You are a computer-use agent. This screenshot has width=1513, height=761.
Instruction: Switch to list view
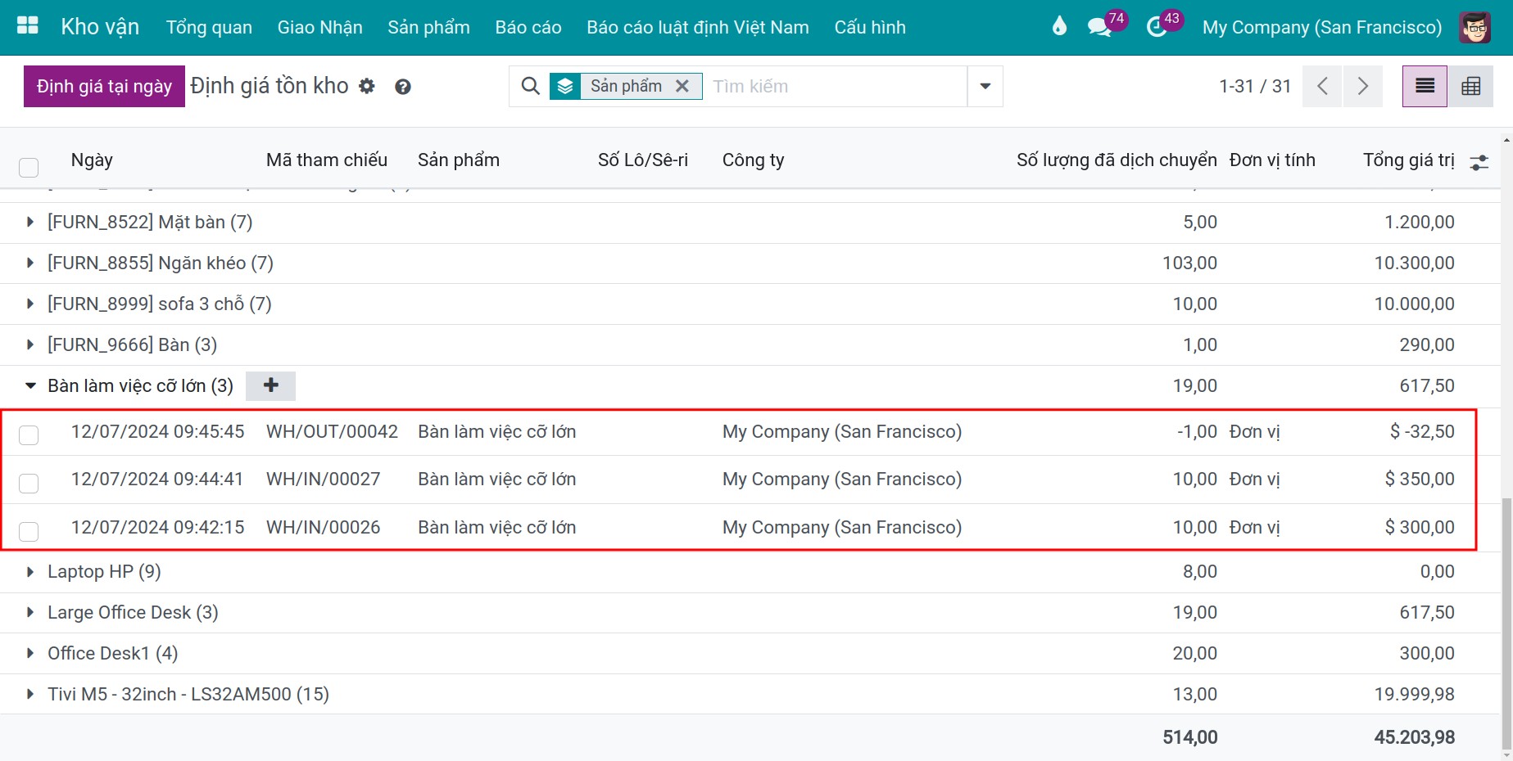click(1425, 86)
